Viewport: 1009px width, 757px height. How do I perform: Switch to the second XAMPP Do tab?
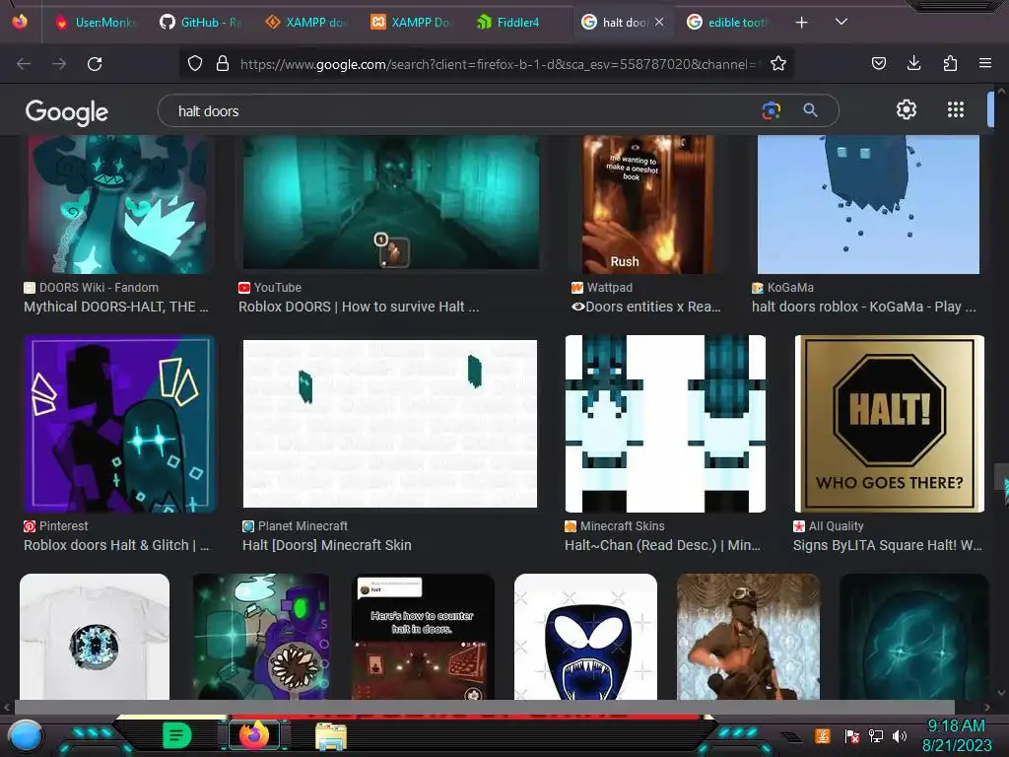(411, 22)
